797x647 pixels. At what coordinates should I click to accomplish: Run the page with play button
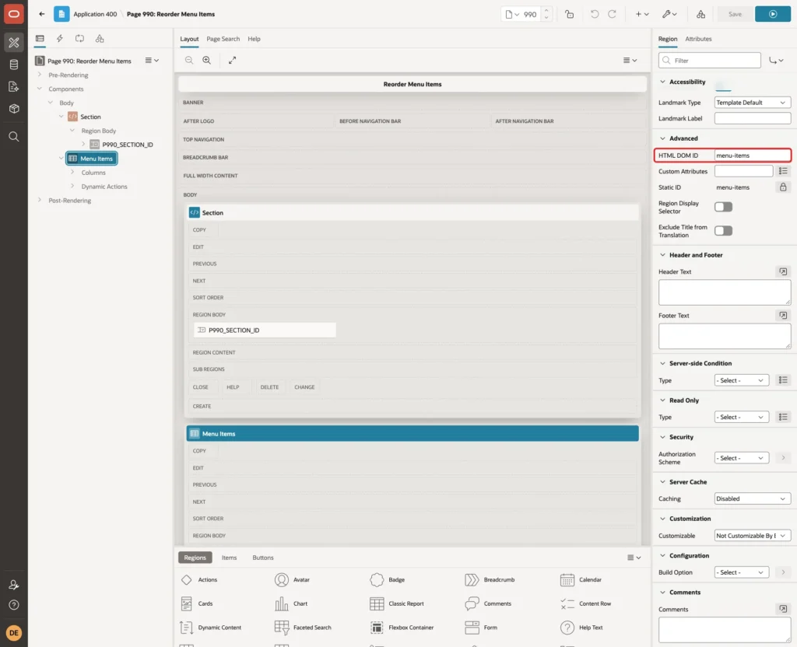click(773, 14)
